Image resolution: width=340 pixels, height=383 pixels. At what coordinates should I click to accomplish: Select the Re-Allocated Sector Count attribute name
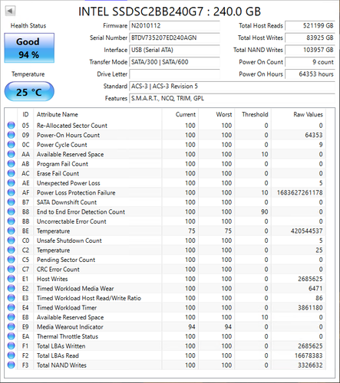(72, 126)
